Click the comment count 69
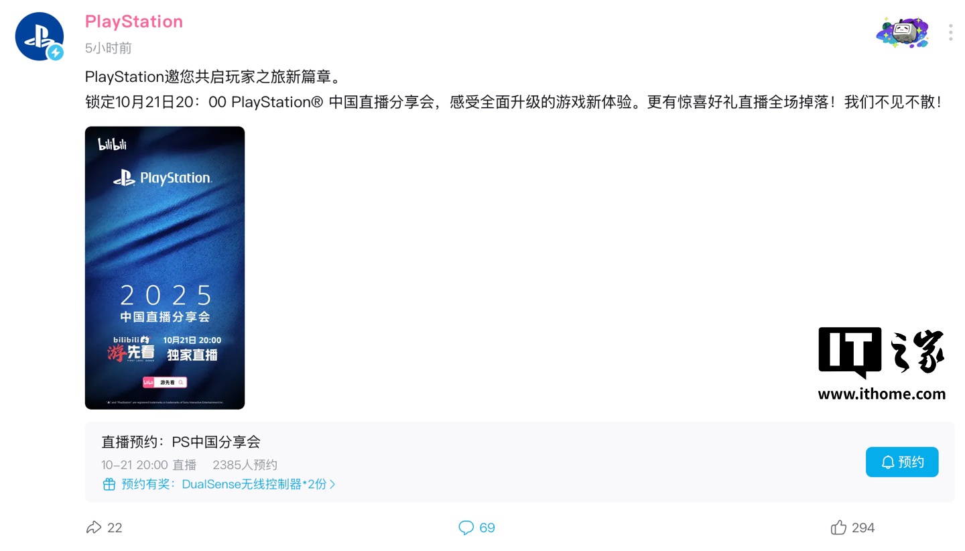Image resolution: width=965 pixels, height=551 pixels. [x=487, y=528]
